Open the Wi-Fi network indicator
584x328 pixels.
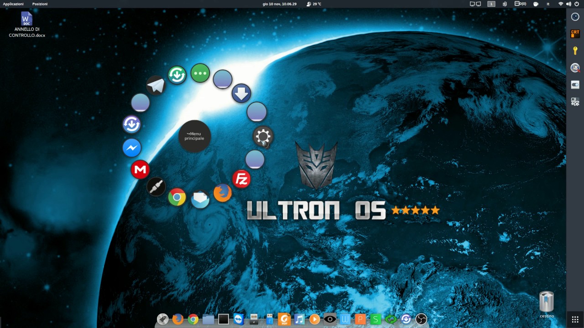coord(561,4)
